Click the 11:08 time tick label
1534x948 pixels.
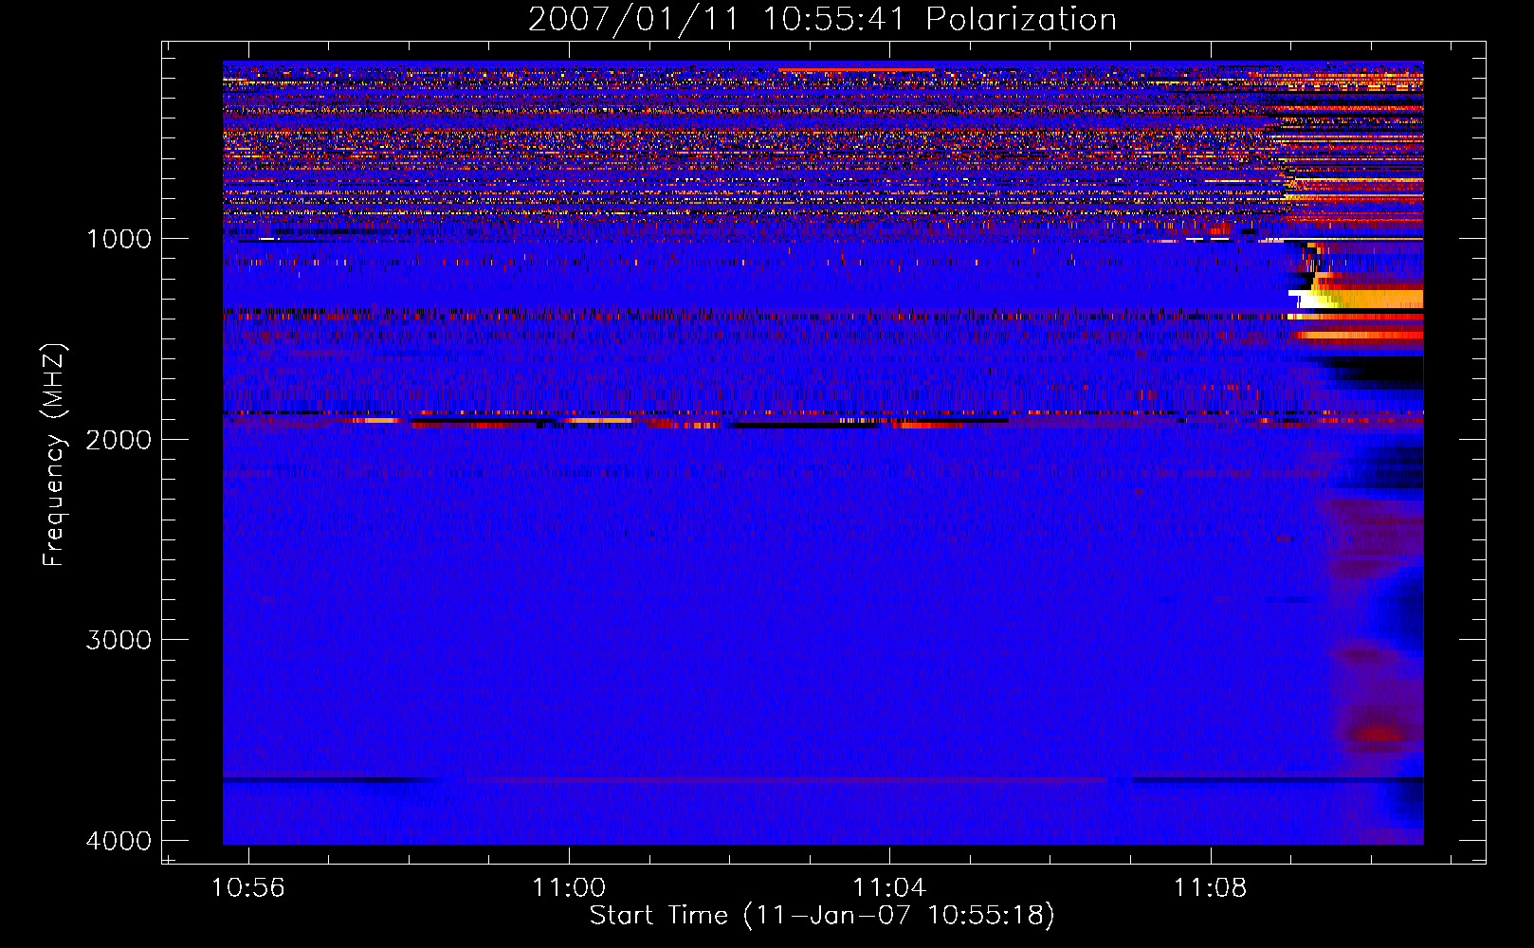tap(1211, 888)
